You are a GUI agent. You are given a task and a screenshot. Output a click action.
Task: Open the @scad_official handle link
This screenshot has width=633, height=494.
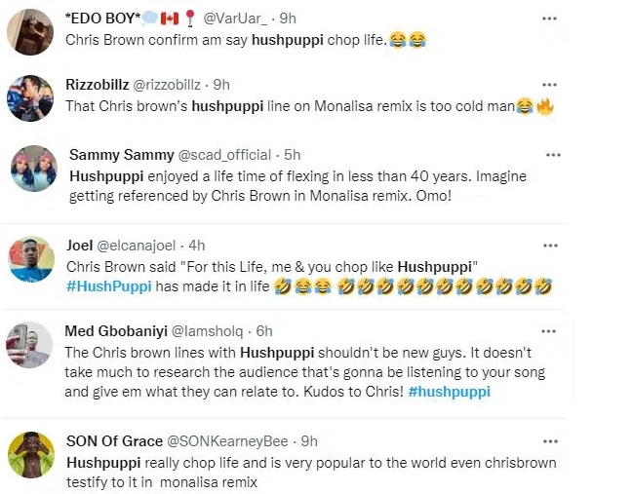223,155
